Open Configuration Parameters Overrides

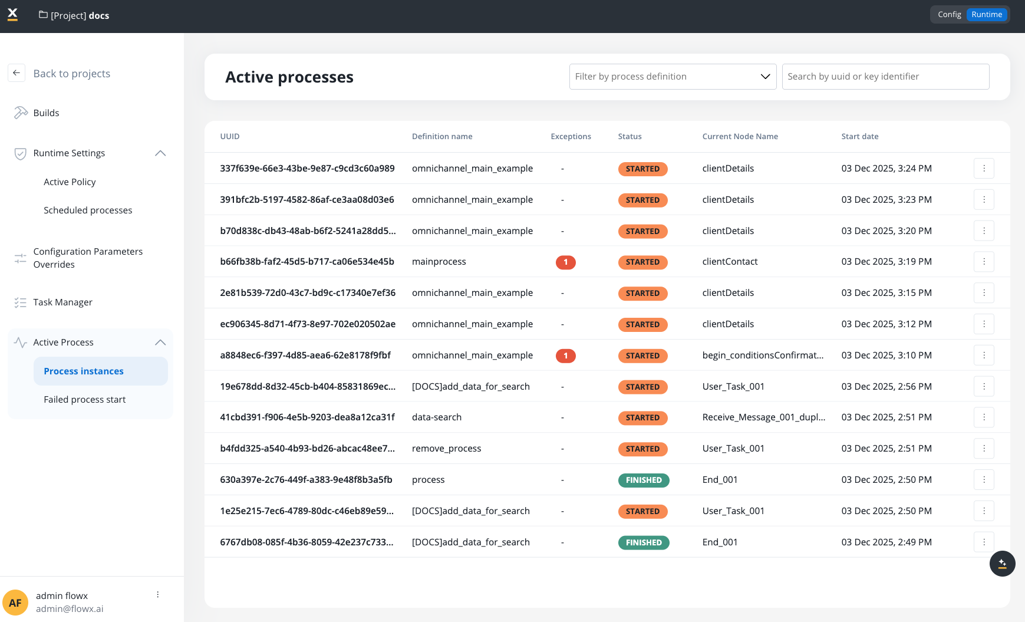coord(88,258)
